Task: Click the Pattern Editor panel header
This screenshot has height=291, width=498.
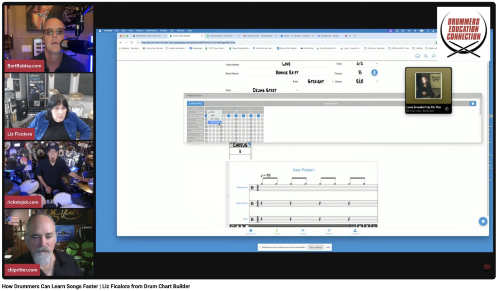Action: click(x=333, y=96)
